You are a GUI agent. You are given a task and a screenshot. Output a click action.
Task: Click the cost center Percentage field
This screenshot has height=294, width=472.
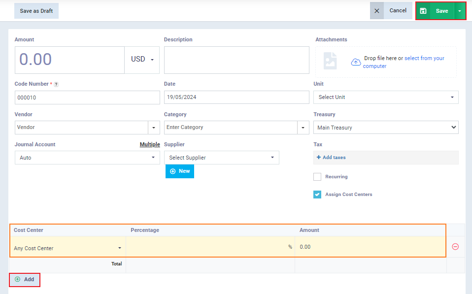[210, 247]
